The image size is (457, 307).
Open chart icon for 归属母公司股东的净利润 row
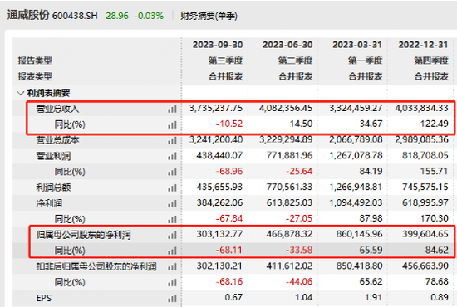(x=172, y=235)
